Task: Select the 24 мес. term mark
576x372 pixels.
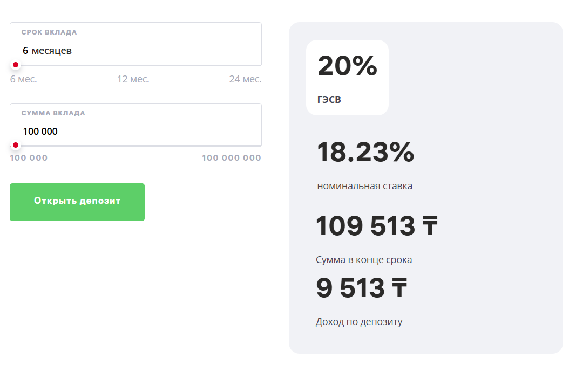Action: point(245,79)
